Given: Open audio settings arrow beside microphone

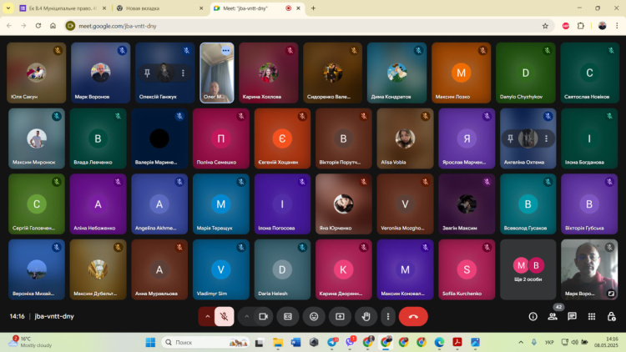Looking at the screenshot, I should pyautogui.click(x=207, y=316).
